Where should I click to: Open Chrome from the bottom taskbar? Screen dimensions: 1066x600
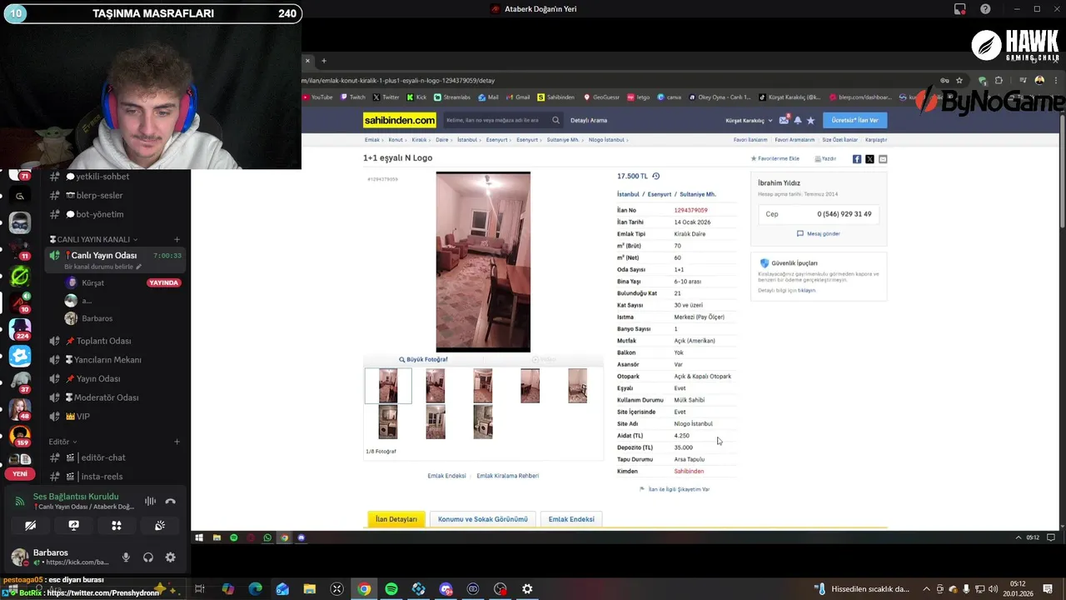(x=364, y=589)
